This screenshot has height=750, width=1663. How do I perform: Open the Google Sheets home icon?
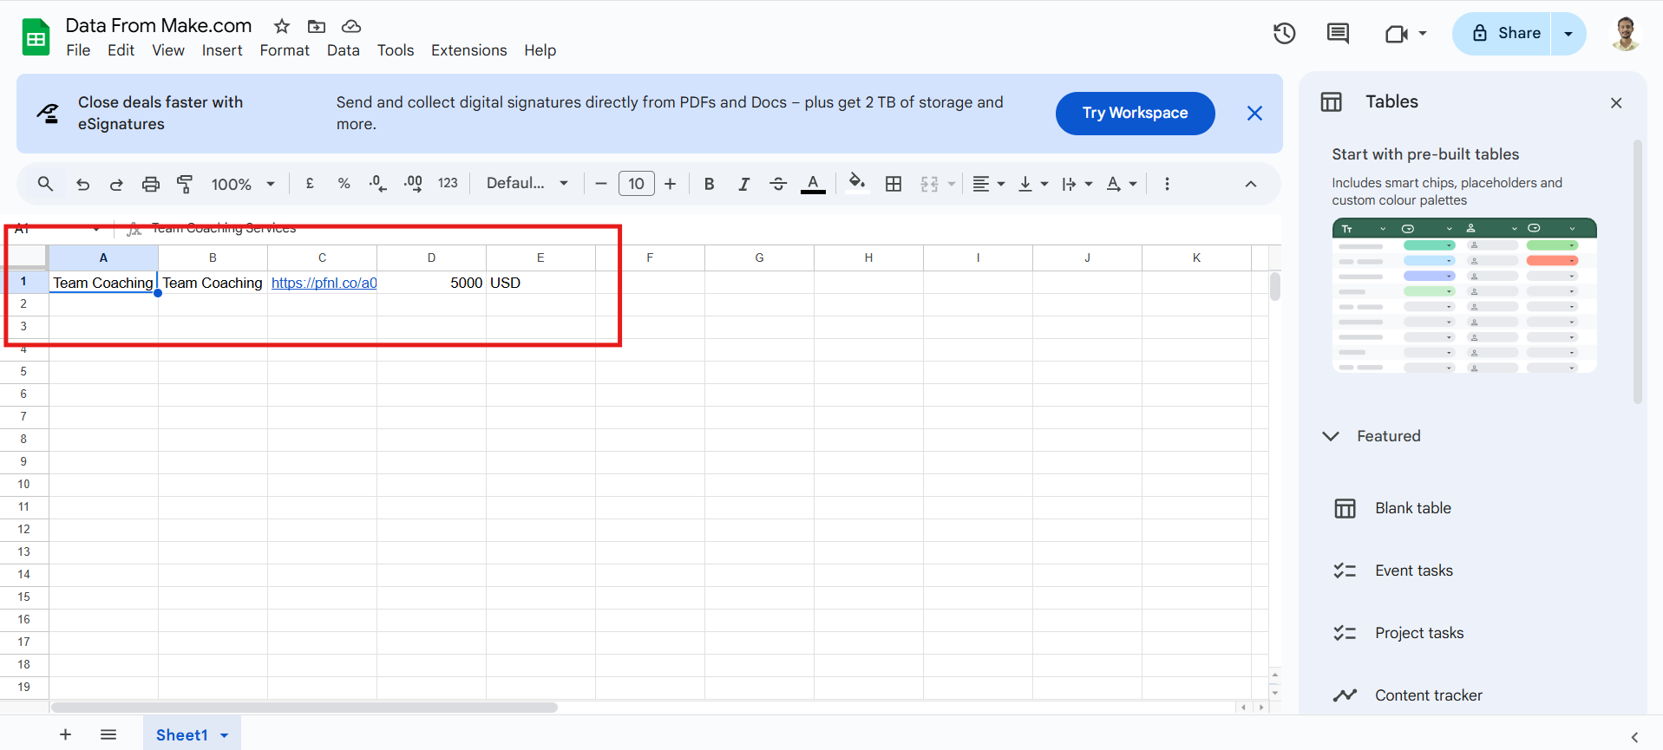coord(36,37)
